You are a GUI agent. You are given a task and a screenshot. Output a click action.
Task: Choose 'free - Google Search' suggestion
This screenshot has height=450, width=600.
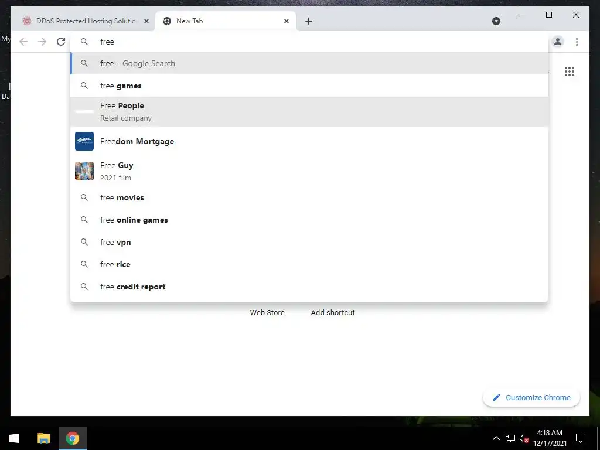(309, 63)
